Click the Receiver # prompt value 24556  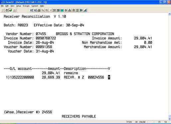[47, 112]
